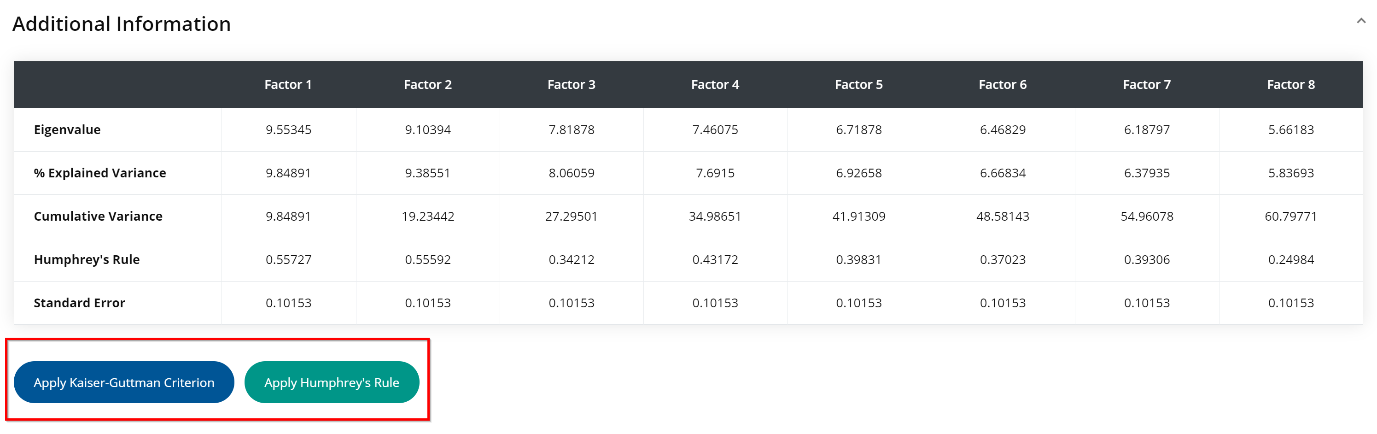Select the Factor 5 column header
Screen dimensions: 1377x434
[x=859, y=84]
